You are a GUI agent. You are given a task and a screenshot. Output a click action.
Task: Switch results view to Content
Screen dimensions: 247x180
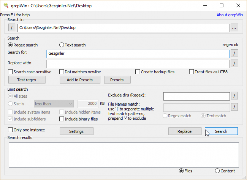click(x=217, y=171)
